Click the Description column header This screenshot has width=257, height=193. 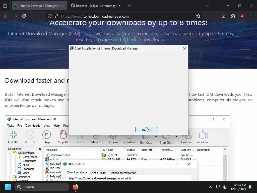click(x=209, y=150)
